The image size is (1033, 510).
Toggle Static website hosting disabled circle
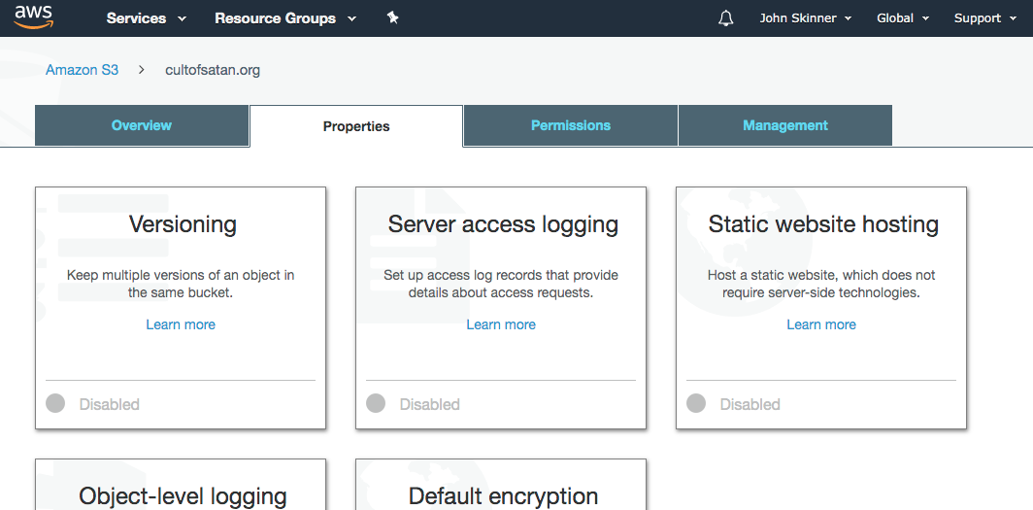[696, 403]
